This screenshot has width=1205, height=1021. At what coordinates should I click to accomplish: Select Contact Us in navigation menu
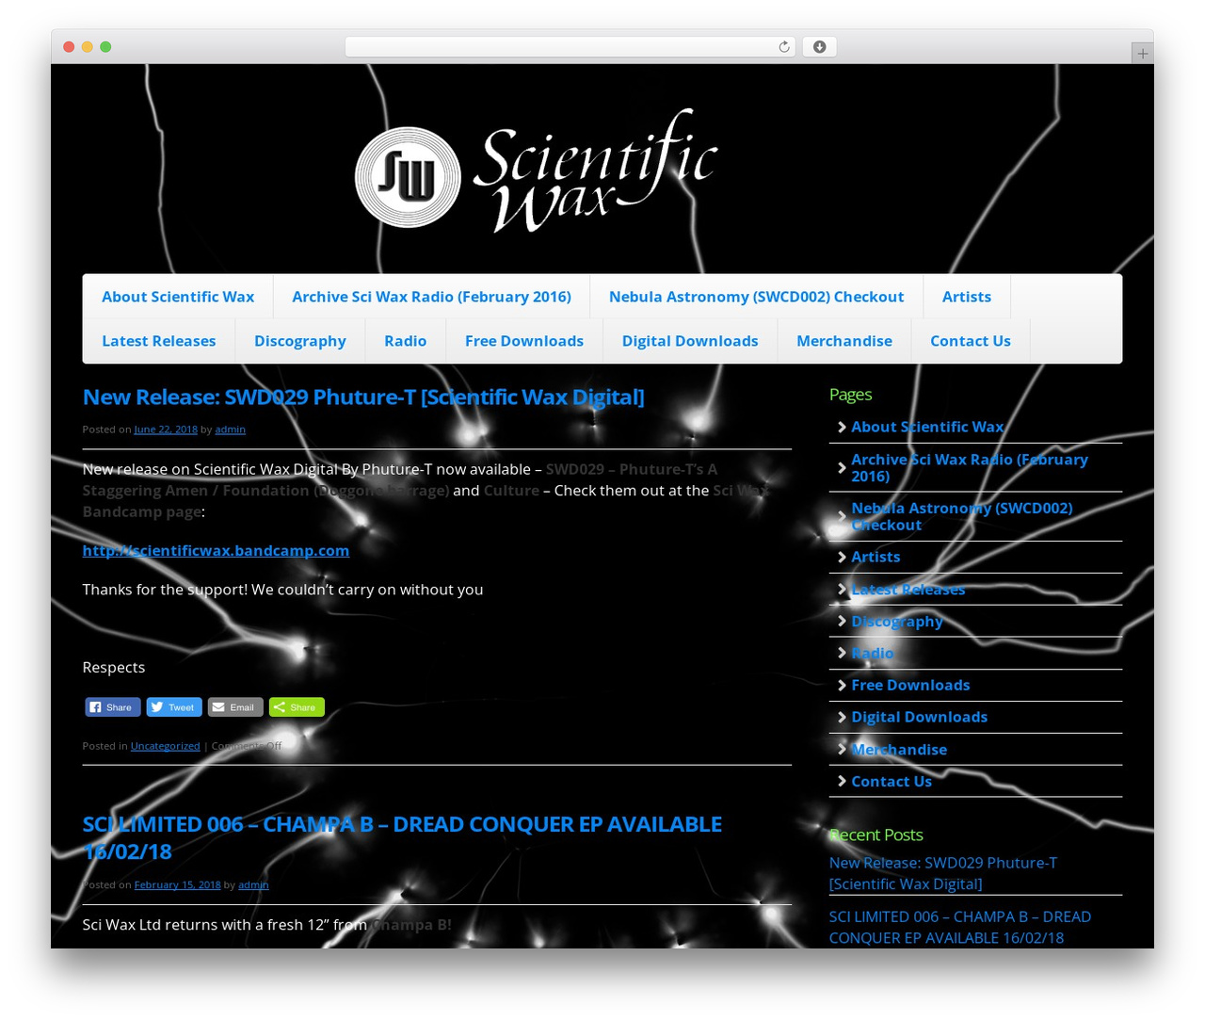[971, 341]
